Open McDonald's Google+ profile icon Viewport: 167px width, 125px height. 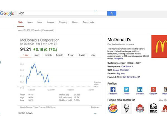153,89
